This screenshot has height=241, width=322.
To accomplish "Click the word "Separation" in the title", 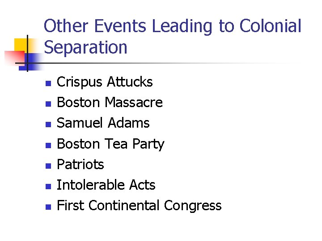I will coord(85,48).
